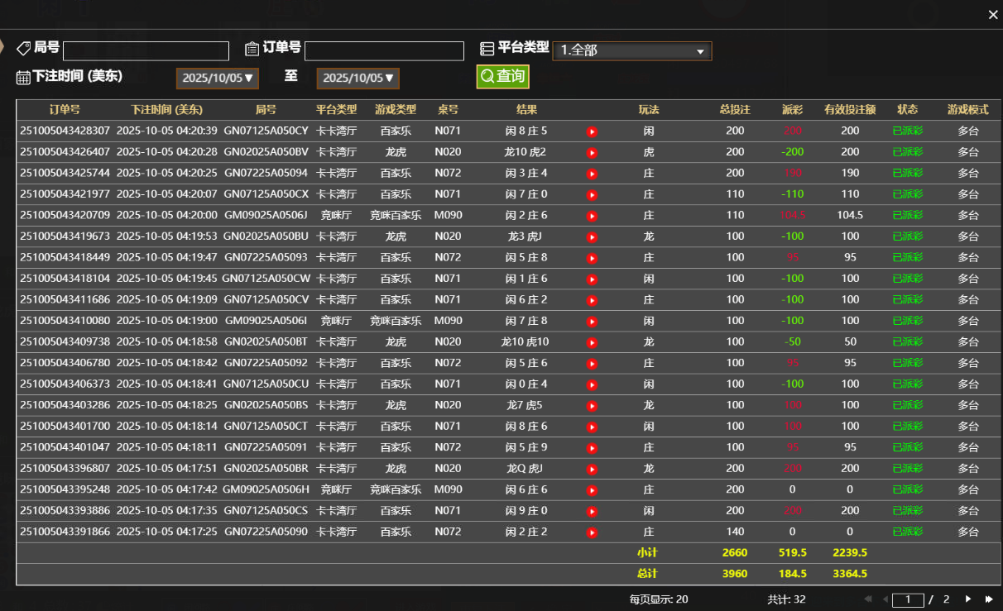Click the 局号 text input box
The height and width of the screenshot is (611, 1003).
coord(146,50)
